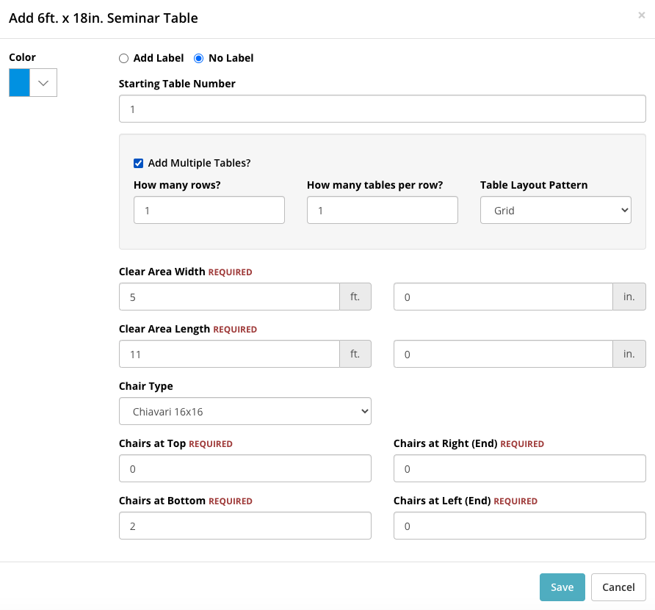Click the Chairs at Bottom field

pos(245,526)
